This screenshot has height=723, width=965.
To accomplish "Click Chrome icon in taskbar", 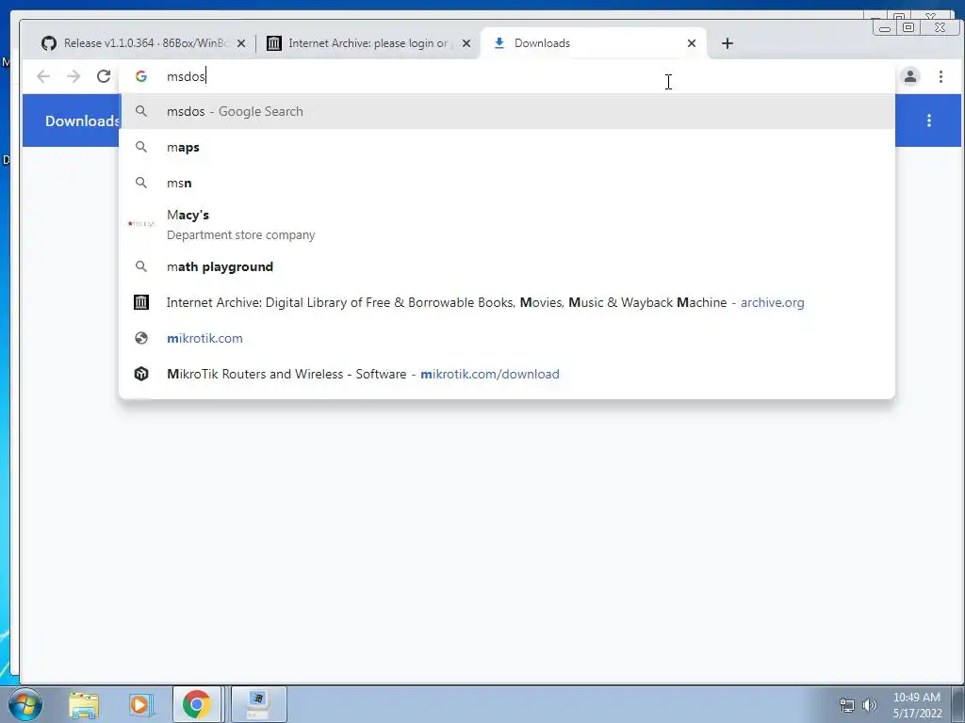I will (196, 704).
